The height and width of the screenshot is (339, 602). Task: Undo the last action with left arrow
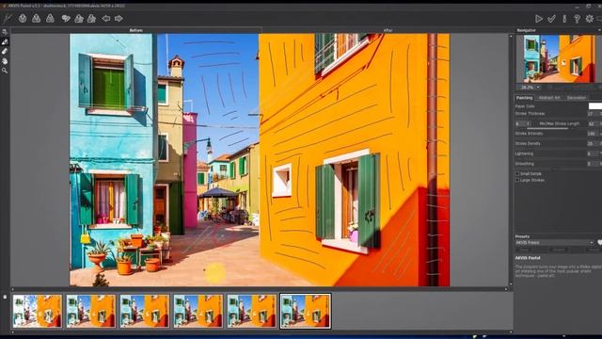pos(106,19)
